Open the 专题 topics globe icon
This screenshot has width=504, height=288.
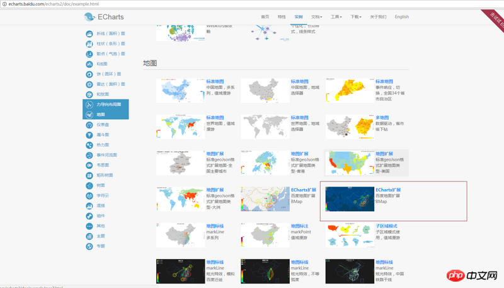[x=89, y=246]
